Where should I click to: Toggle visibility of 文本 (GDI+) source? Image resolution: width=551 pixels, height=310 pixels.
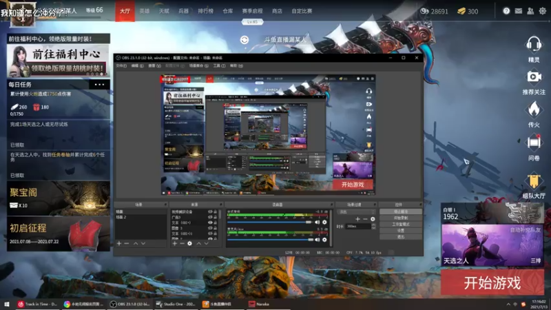[210, 223]
